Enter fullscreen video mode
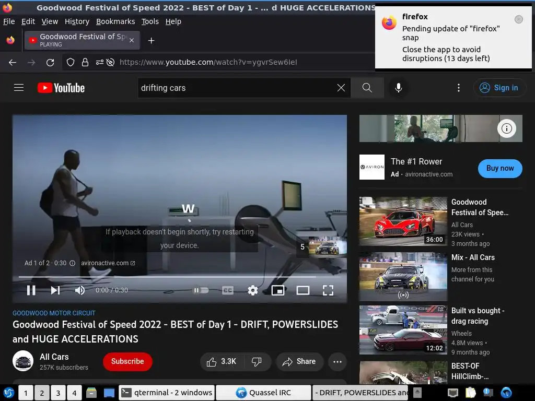Screen dimensions: 535x401 (328, 290)
